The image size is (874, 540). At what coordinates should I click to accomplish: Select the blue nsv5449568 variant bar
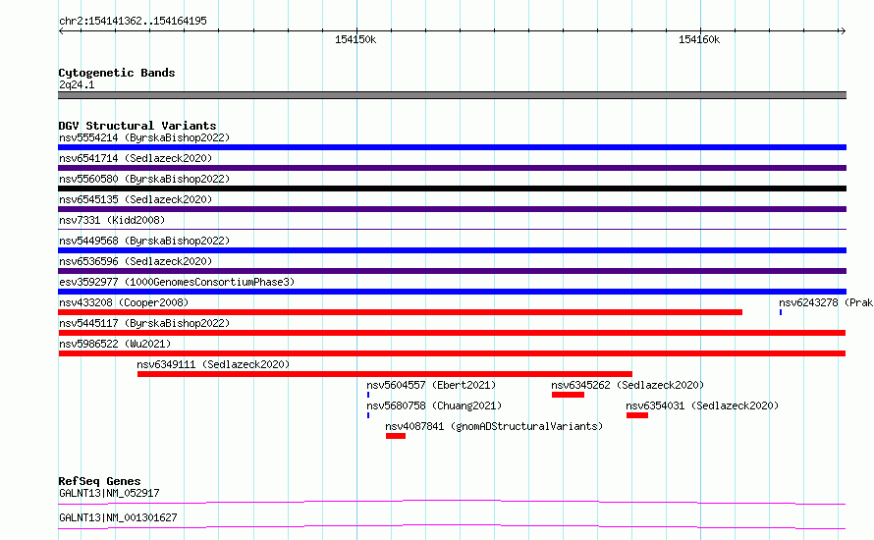(452, 250)
